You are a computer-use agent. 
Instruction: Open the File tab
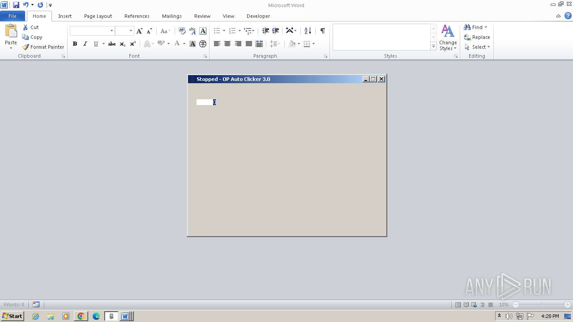[x=13, y=16]
